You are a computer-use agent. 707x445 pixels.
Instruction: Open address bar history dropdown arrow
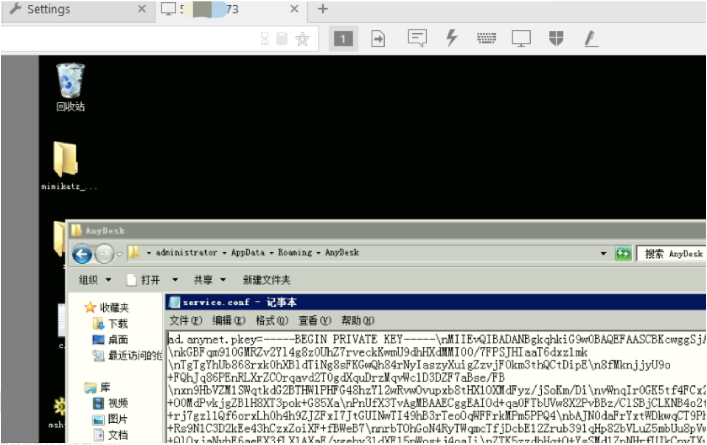pos(604,254)
